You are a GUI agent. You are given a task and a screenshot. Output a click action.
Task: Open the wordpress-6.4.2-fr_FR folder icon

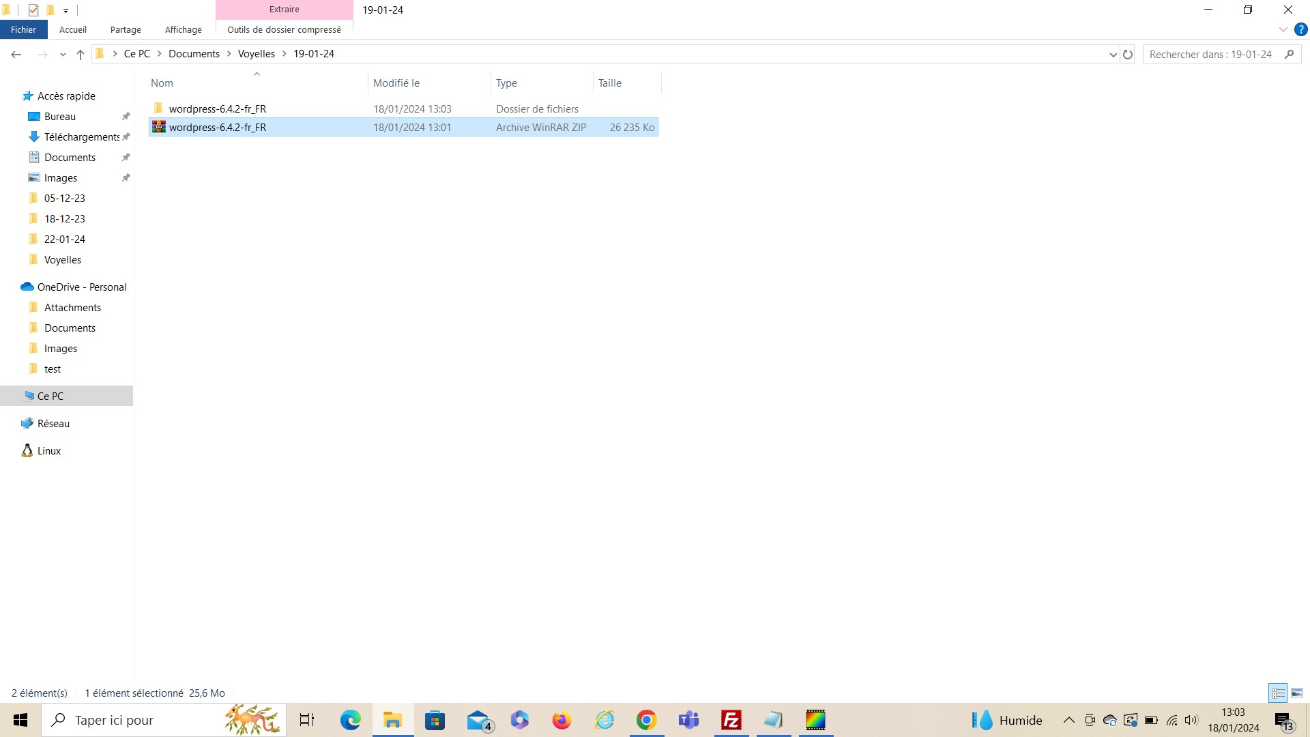[x=159, y=109]
